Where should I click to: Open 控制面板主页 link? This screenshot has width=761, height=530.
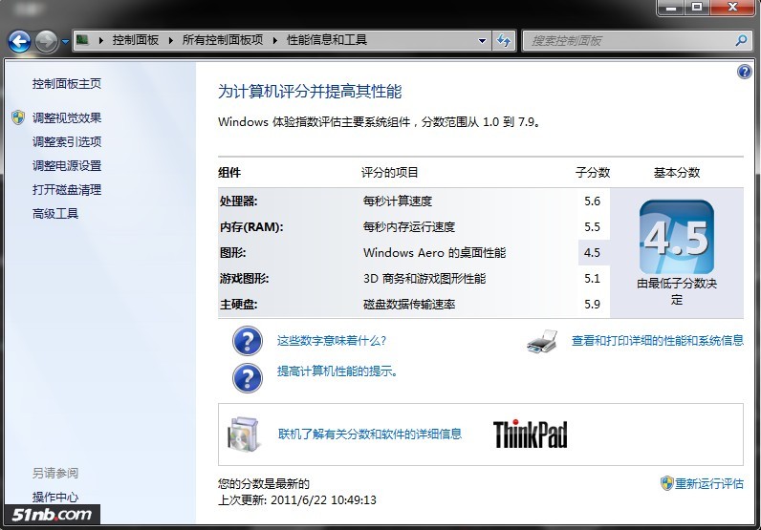[x=67, y=84]
